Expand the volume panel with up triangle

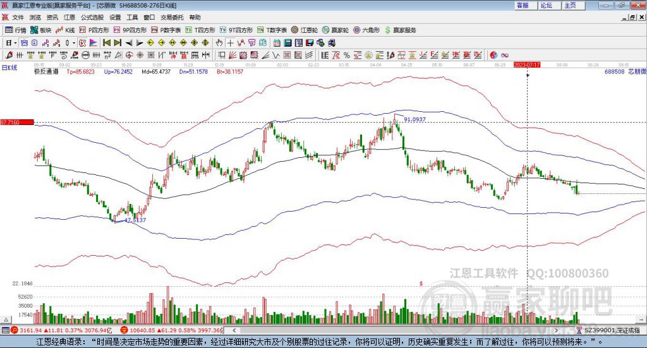[6, 320]
